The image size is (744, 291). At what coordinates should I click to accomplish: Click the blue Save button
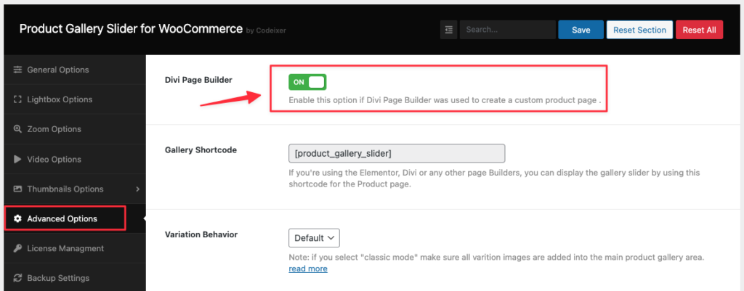581,30
